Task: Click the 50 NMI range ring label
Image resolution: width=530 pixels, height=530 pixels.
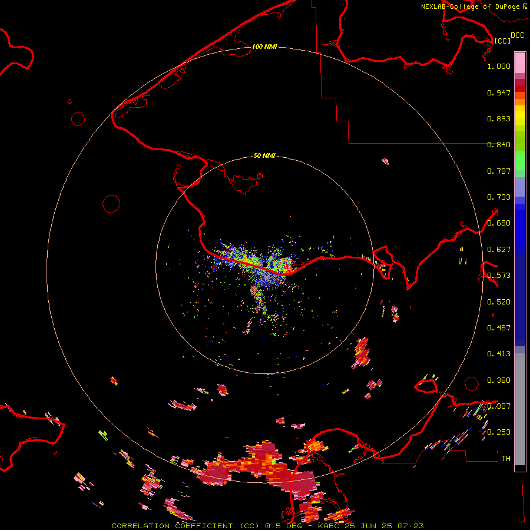Action: click(264, 156)
